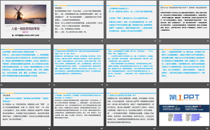Select slide 6 thumbnail
The image size is (210, 130).
(79, 62)
